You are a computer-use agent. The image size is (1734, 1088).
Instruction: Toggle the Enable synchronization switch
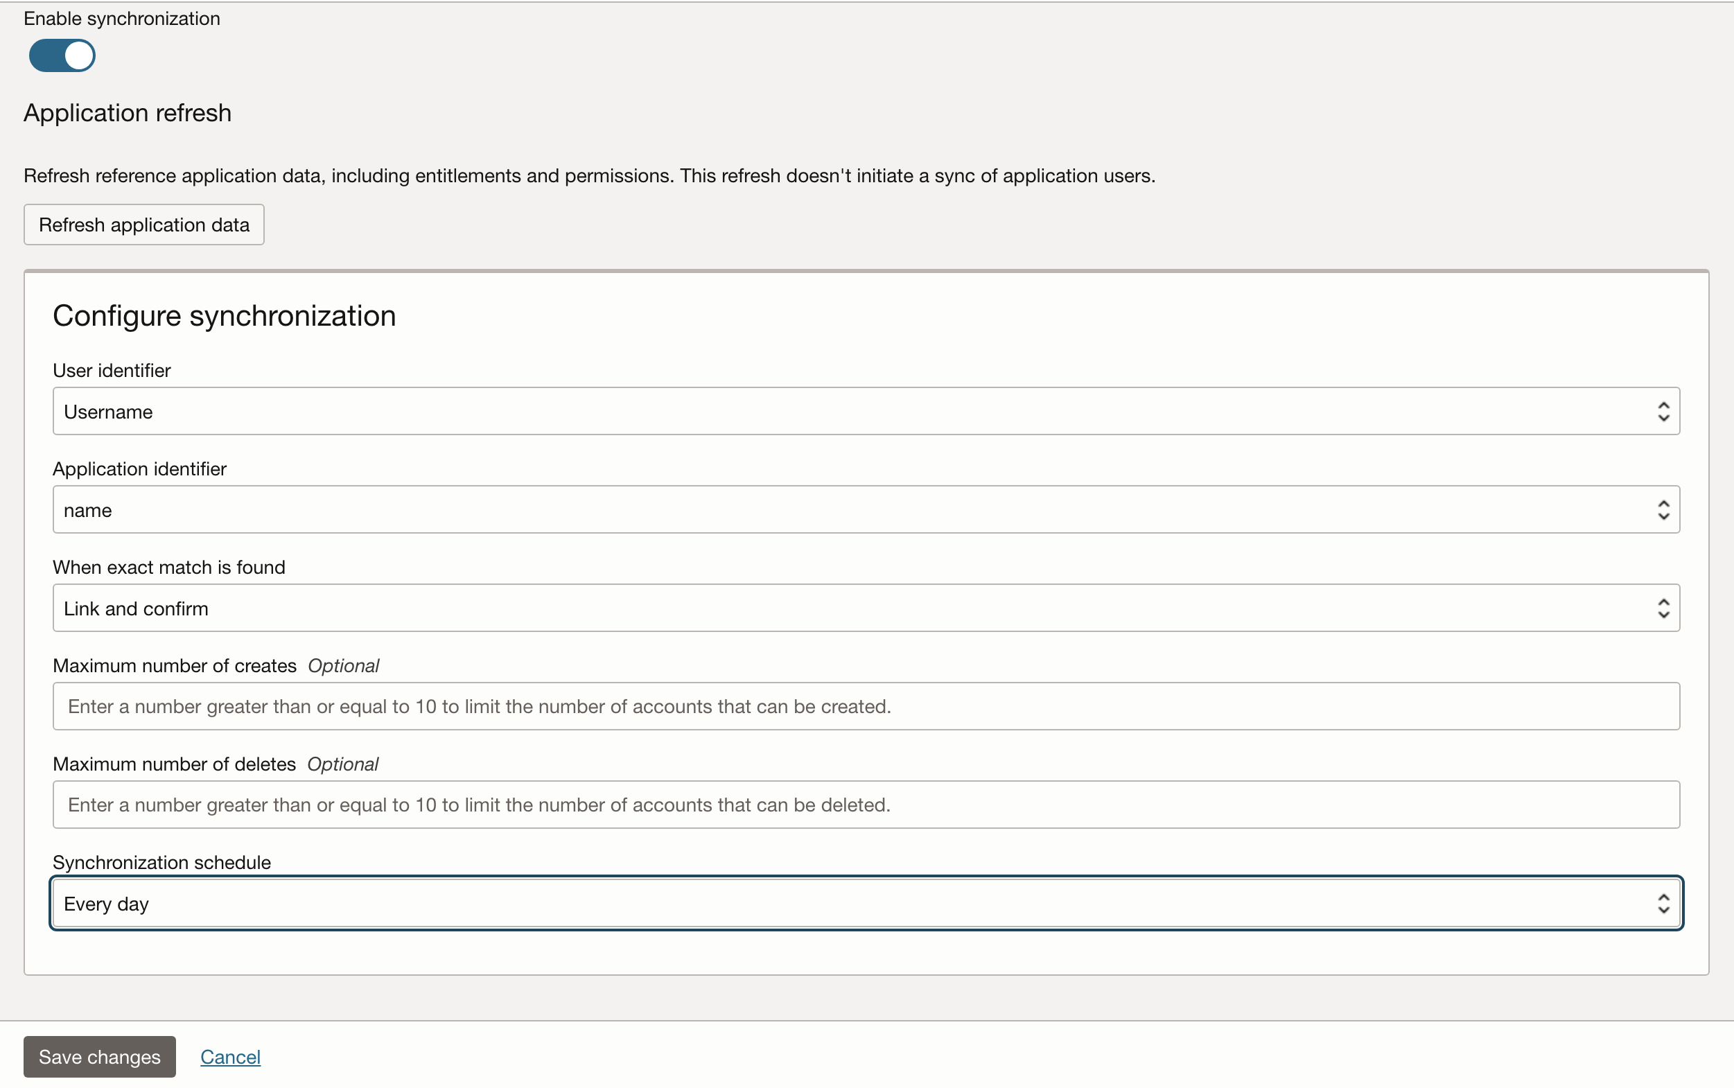(x=62, y=55)
